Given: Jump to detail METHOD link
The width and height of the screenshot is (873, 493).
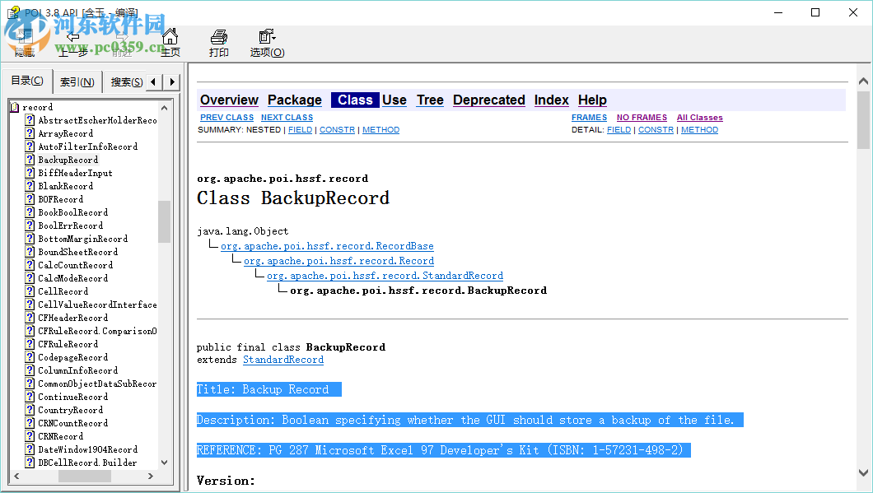Looking at the screenshot, I should click(699, 130).
